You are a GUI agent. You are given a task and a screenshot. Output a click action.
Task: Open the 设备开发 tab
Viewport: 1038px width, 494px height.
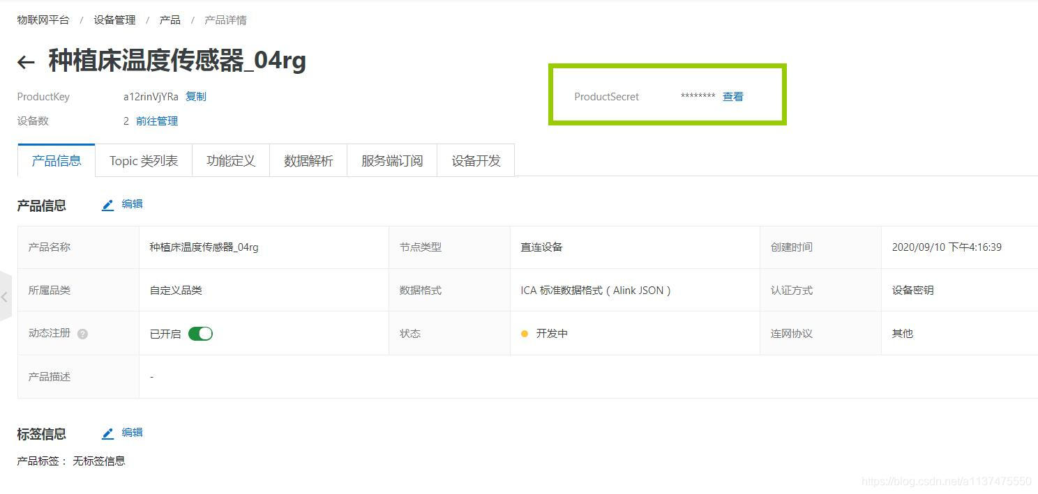coord(476,160)
